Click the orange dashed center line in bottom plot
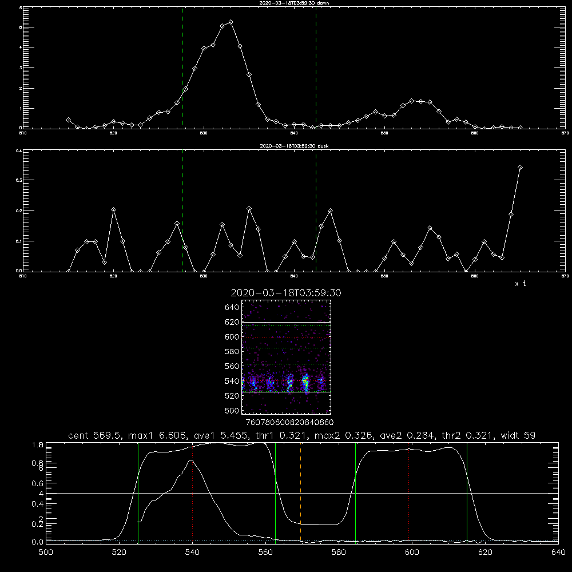This screenshot has width=572, height=572. 301,492
